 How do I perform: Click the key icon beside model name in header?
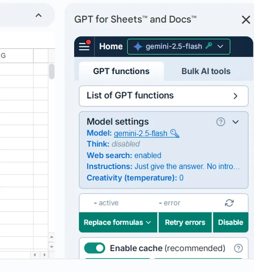[x=209, y=46]
